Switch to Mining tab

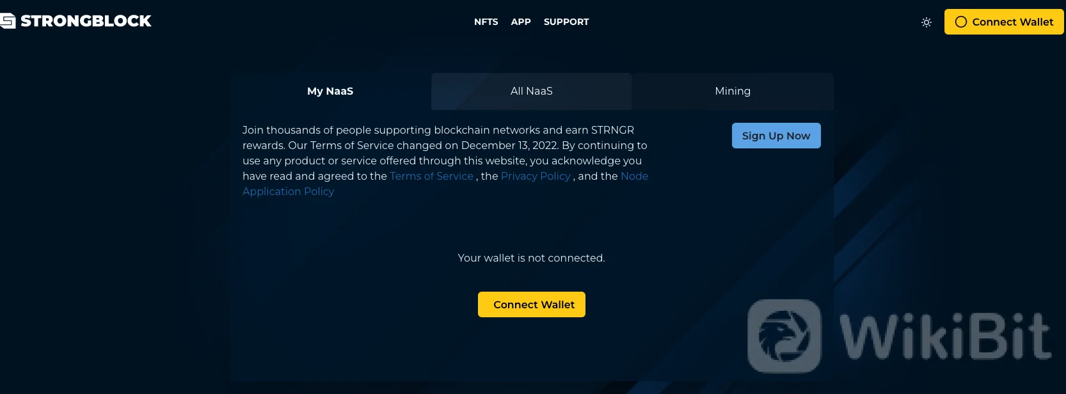[733, 91]
